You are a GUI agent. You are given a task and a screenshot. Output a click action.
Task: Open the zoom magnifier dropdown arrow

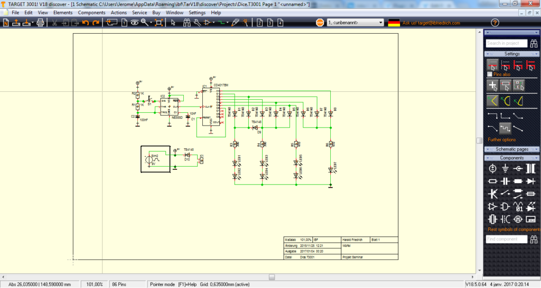pos(151,23)
